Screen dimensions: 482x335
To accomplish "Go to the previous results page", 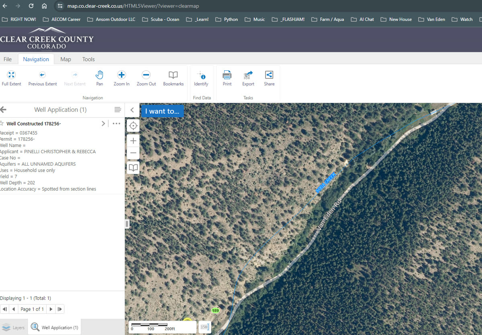I will [14, 309].
